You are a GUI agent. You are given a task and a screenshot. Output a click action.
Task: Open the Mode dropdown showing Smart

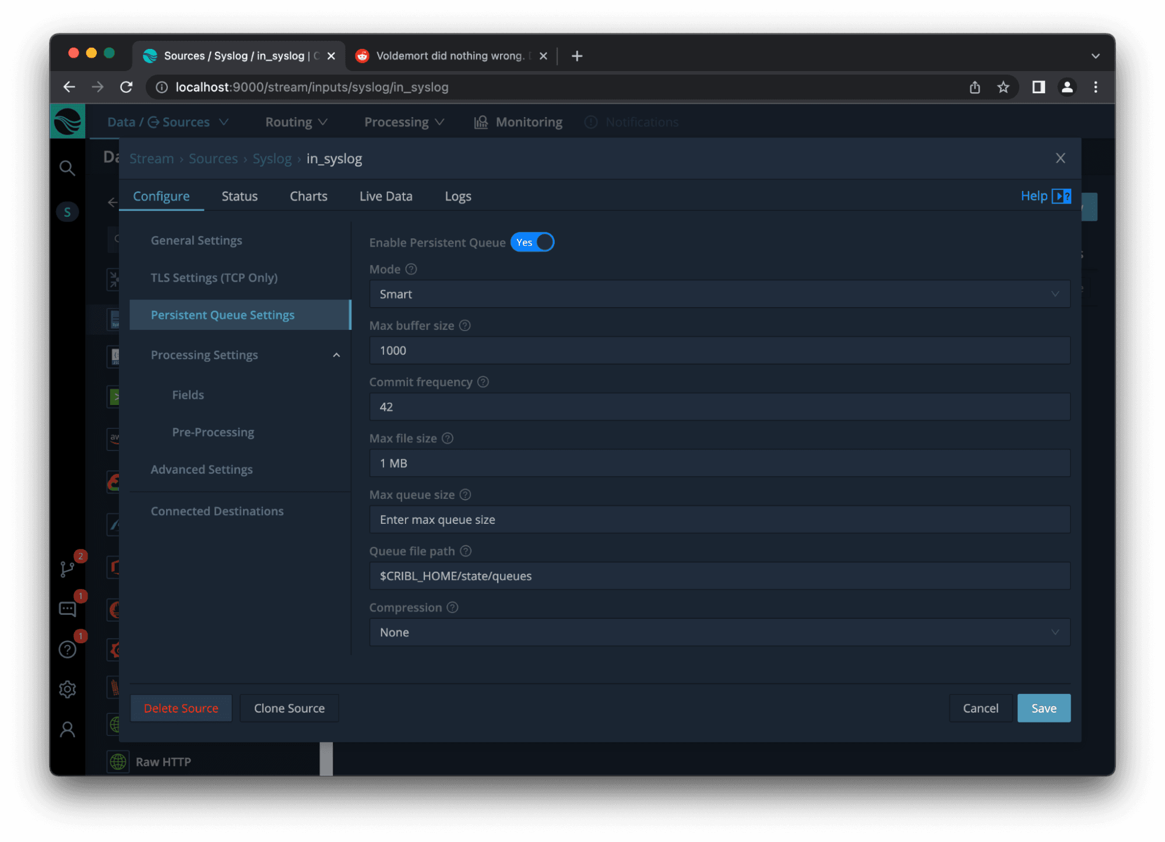(x=719, y=294)
